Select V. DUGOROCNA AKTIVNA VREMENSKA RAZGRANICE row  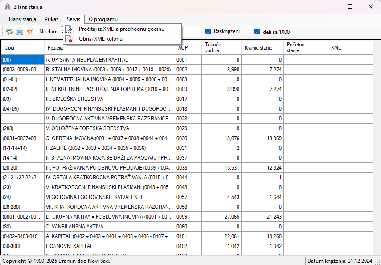coord(187,119)
